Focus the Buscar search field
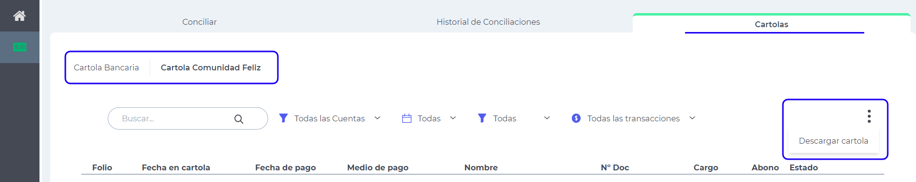This screenshot has height=182, width=916. (x=188, y=118)
